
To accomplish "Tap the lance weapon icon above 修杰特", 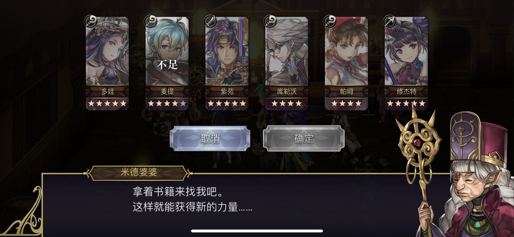I will point(389,21).
